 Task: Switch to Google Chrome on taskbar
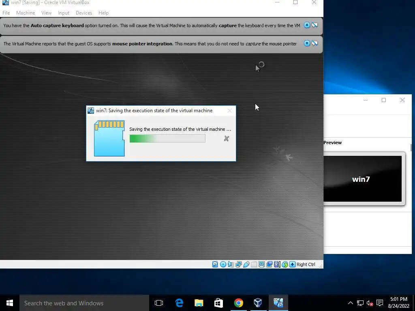[x=238, y=303]
